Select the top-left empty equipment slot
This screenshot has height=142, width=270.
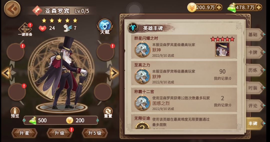click(15, 52)
